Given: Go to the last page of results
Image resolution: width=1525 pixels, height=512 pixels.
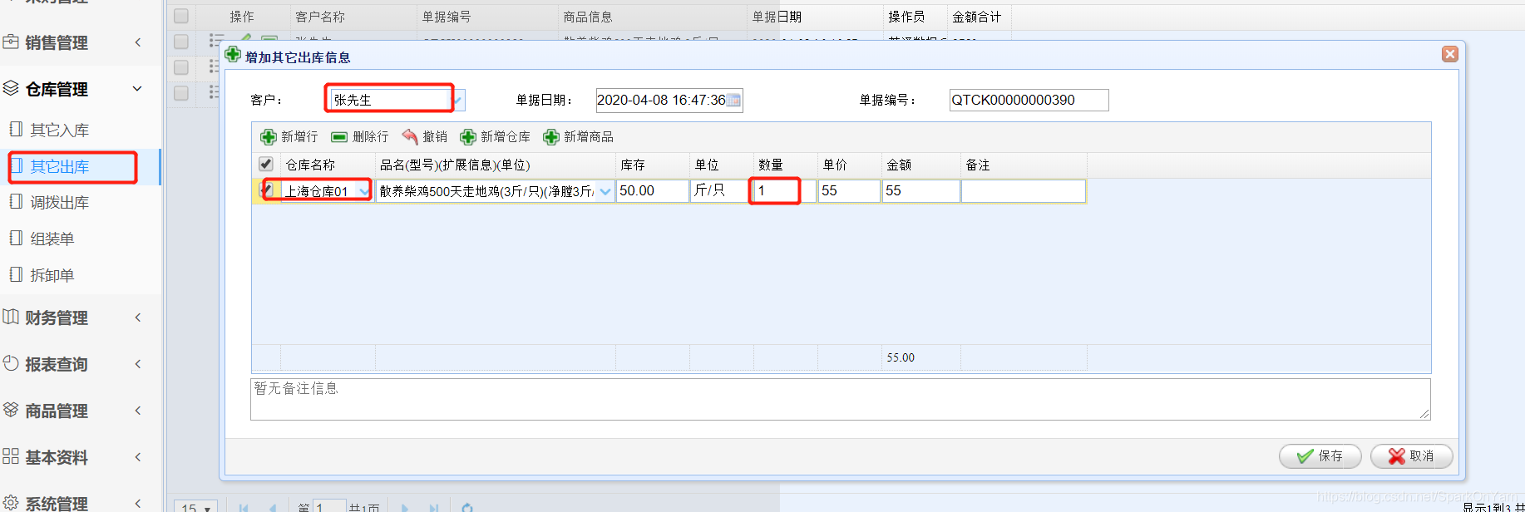Looking at the screenshot, I should pyautogui.click(x=433, y=508).
